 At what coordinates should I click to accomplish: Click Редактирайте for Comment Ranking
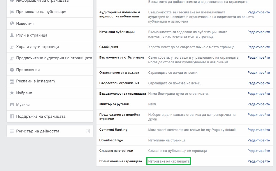(259, 130)
